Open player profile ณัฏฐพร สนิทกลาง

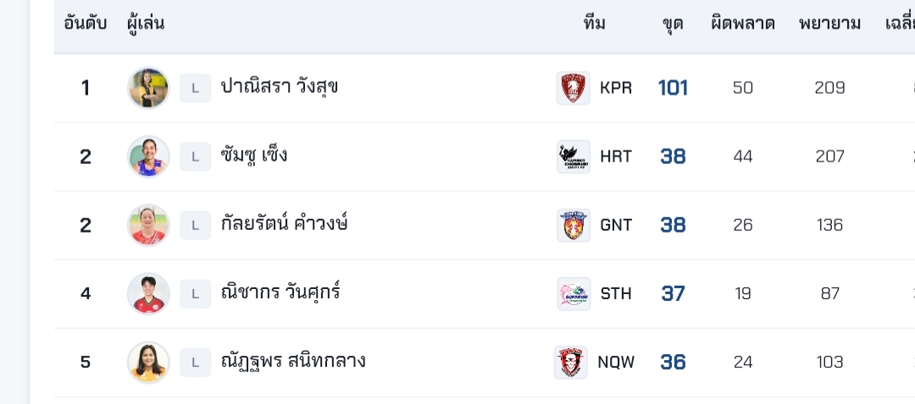coord(293,362)
